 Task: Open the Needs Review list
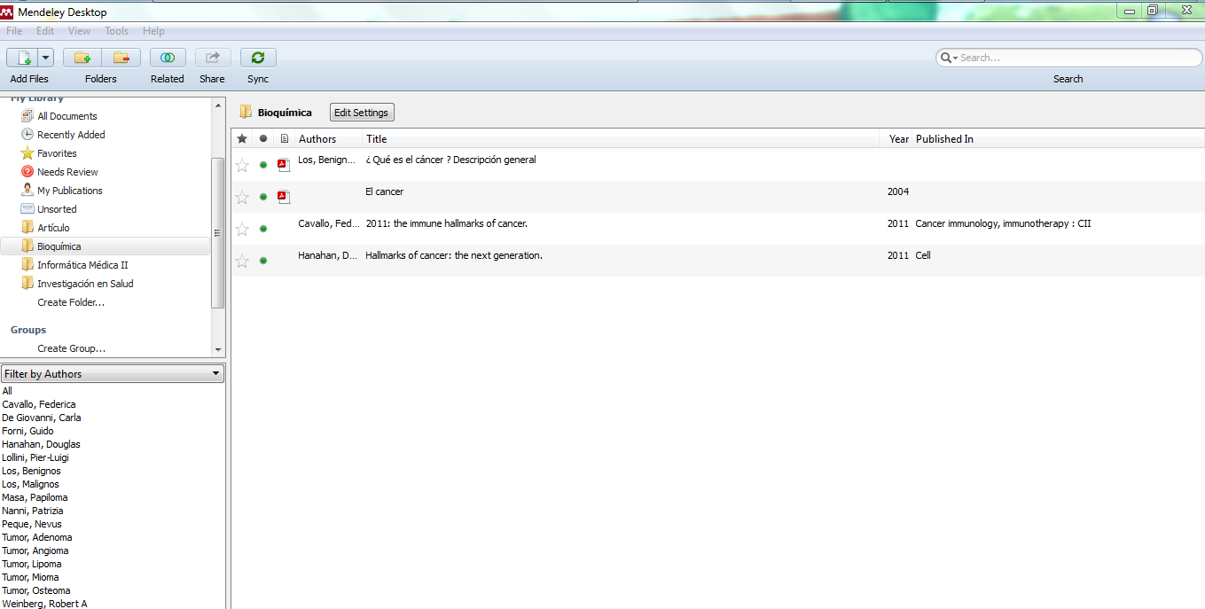coord(67,172)
